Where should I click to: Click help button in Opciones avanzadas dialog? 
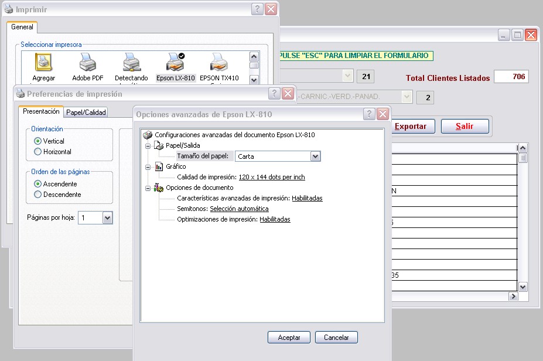coord(369,114)
